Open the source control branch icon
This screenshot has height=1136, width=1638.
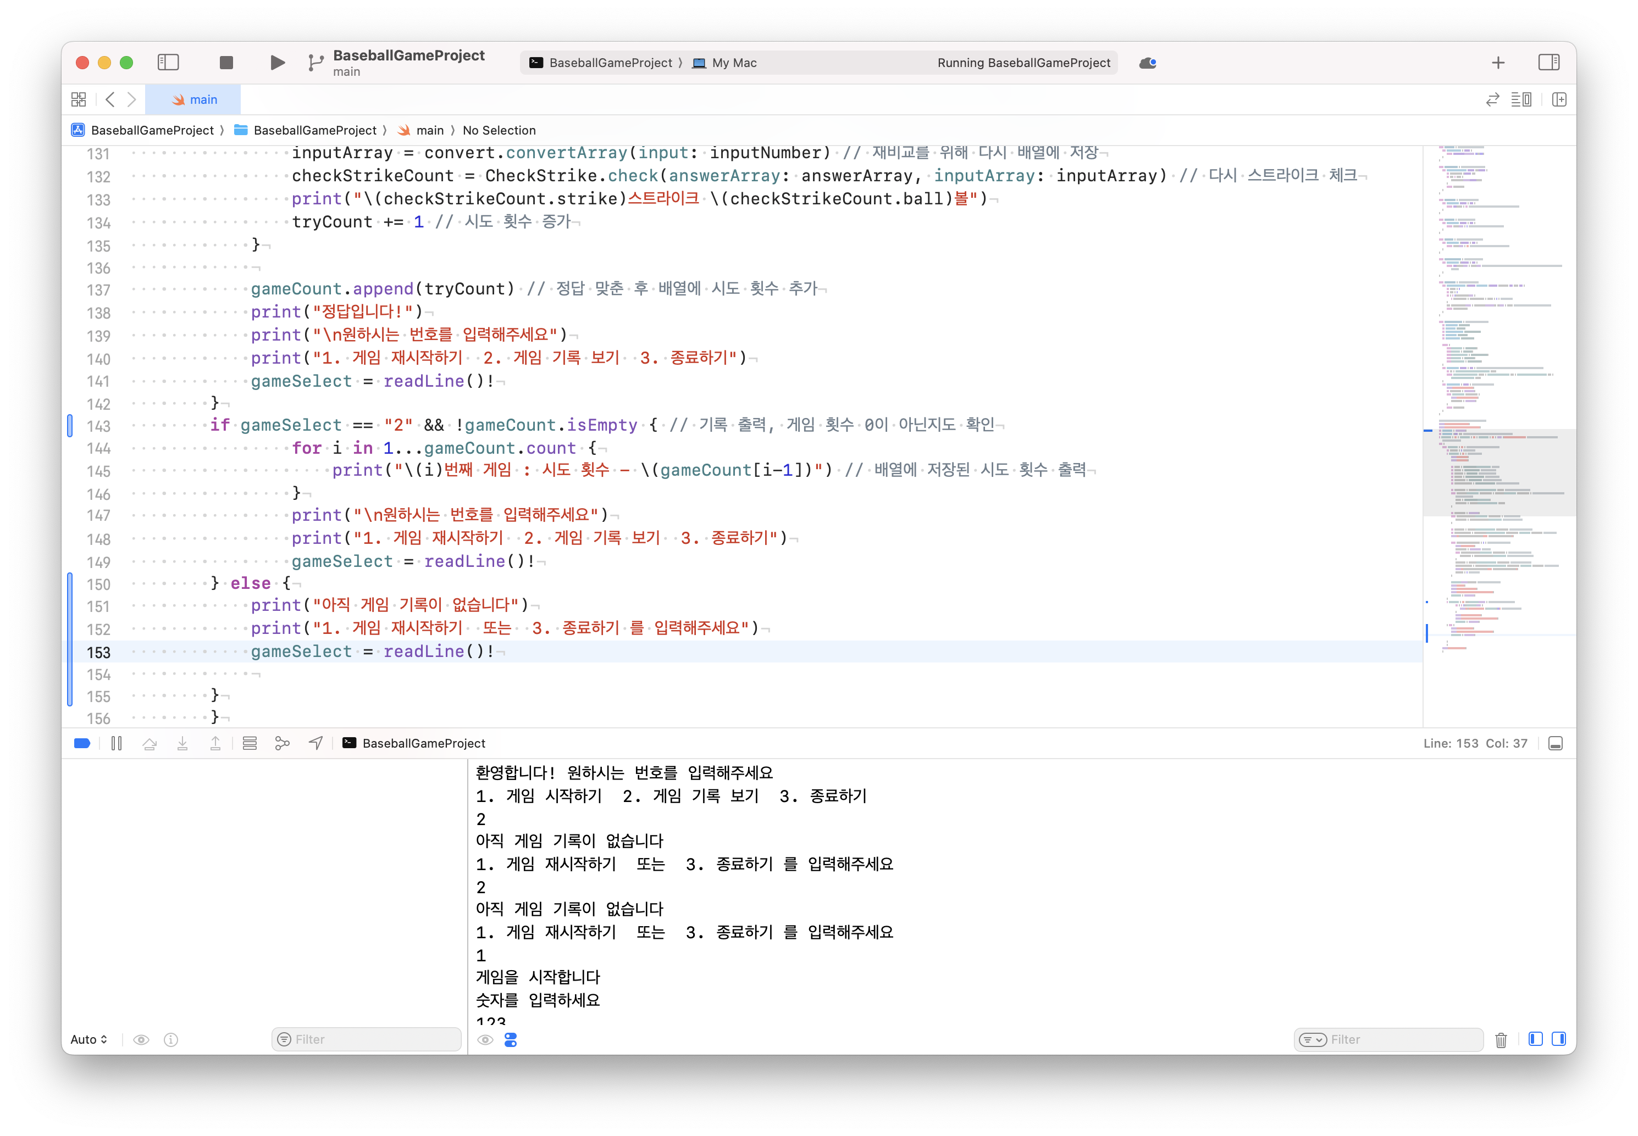[316, 63]
